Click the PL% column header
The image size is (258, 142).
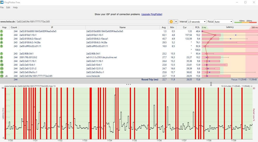[x=197, y=27]
